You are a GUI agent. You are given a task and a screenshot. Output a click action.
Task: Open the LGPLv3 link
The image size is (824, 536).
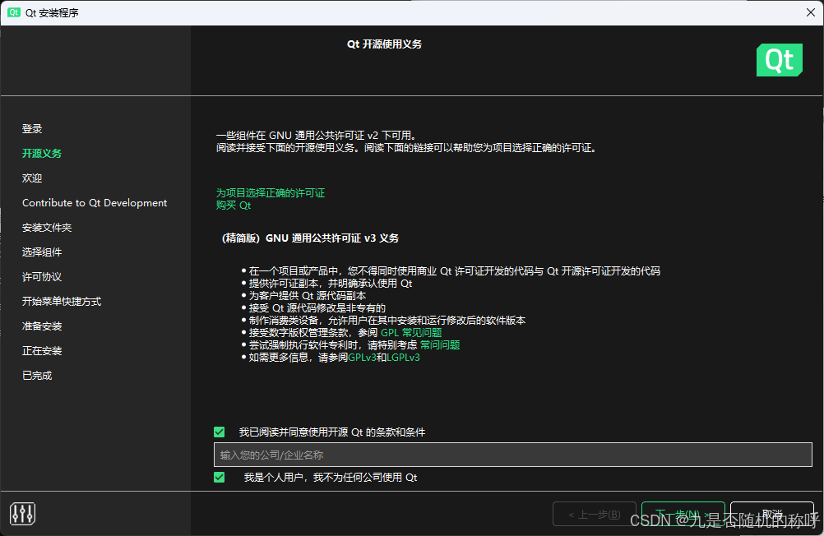pyautogui.click(x=403, y=358)
